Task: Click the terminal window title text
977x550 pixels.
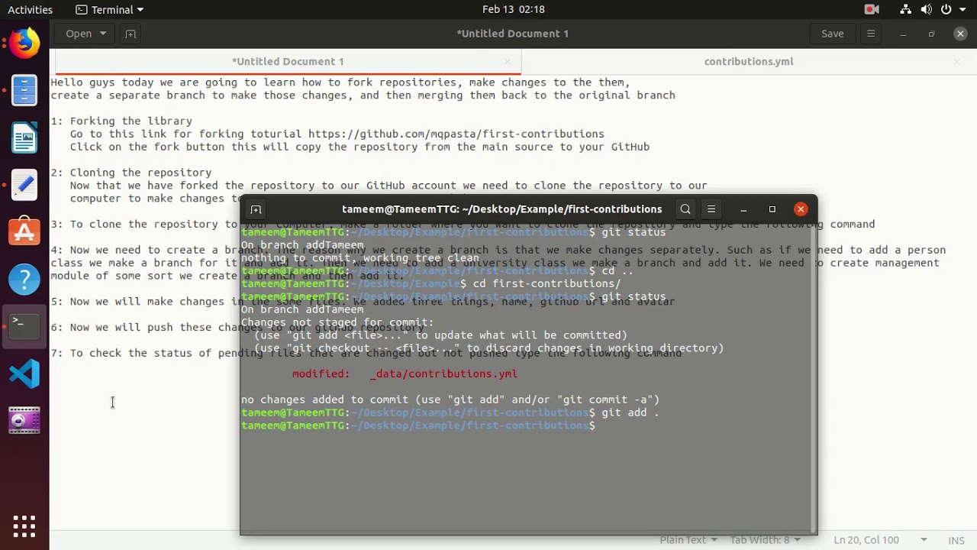Action: coord(501,209)
